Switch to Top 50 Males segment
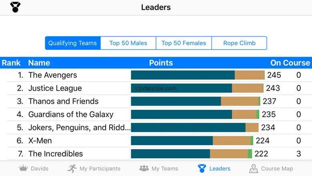This screenshot has width=312, height=176. (x=128, y=43)
